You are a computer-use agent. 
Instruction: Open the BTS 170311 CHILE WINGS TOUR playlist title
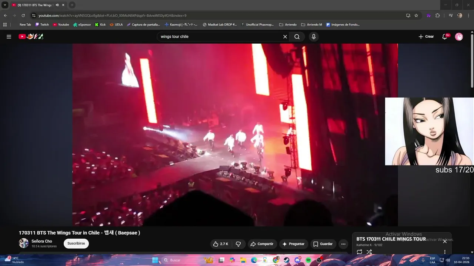pos(391,239)
